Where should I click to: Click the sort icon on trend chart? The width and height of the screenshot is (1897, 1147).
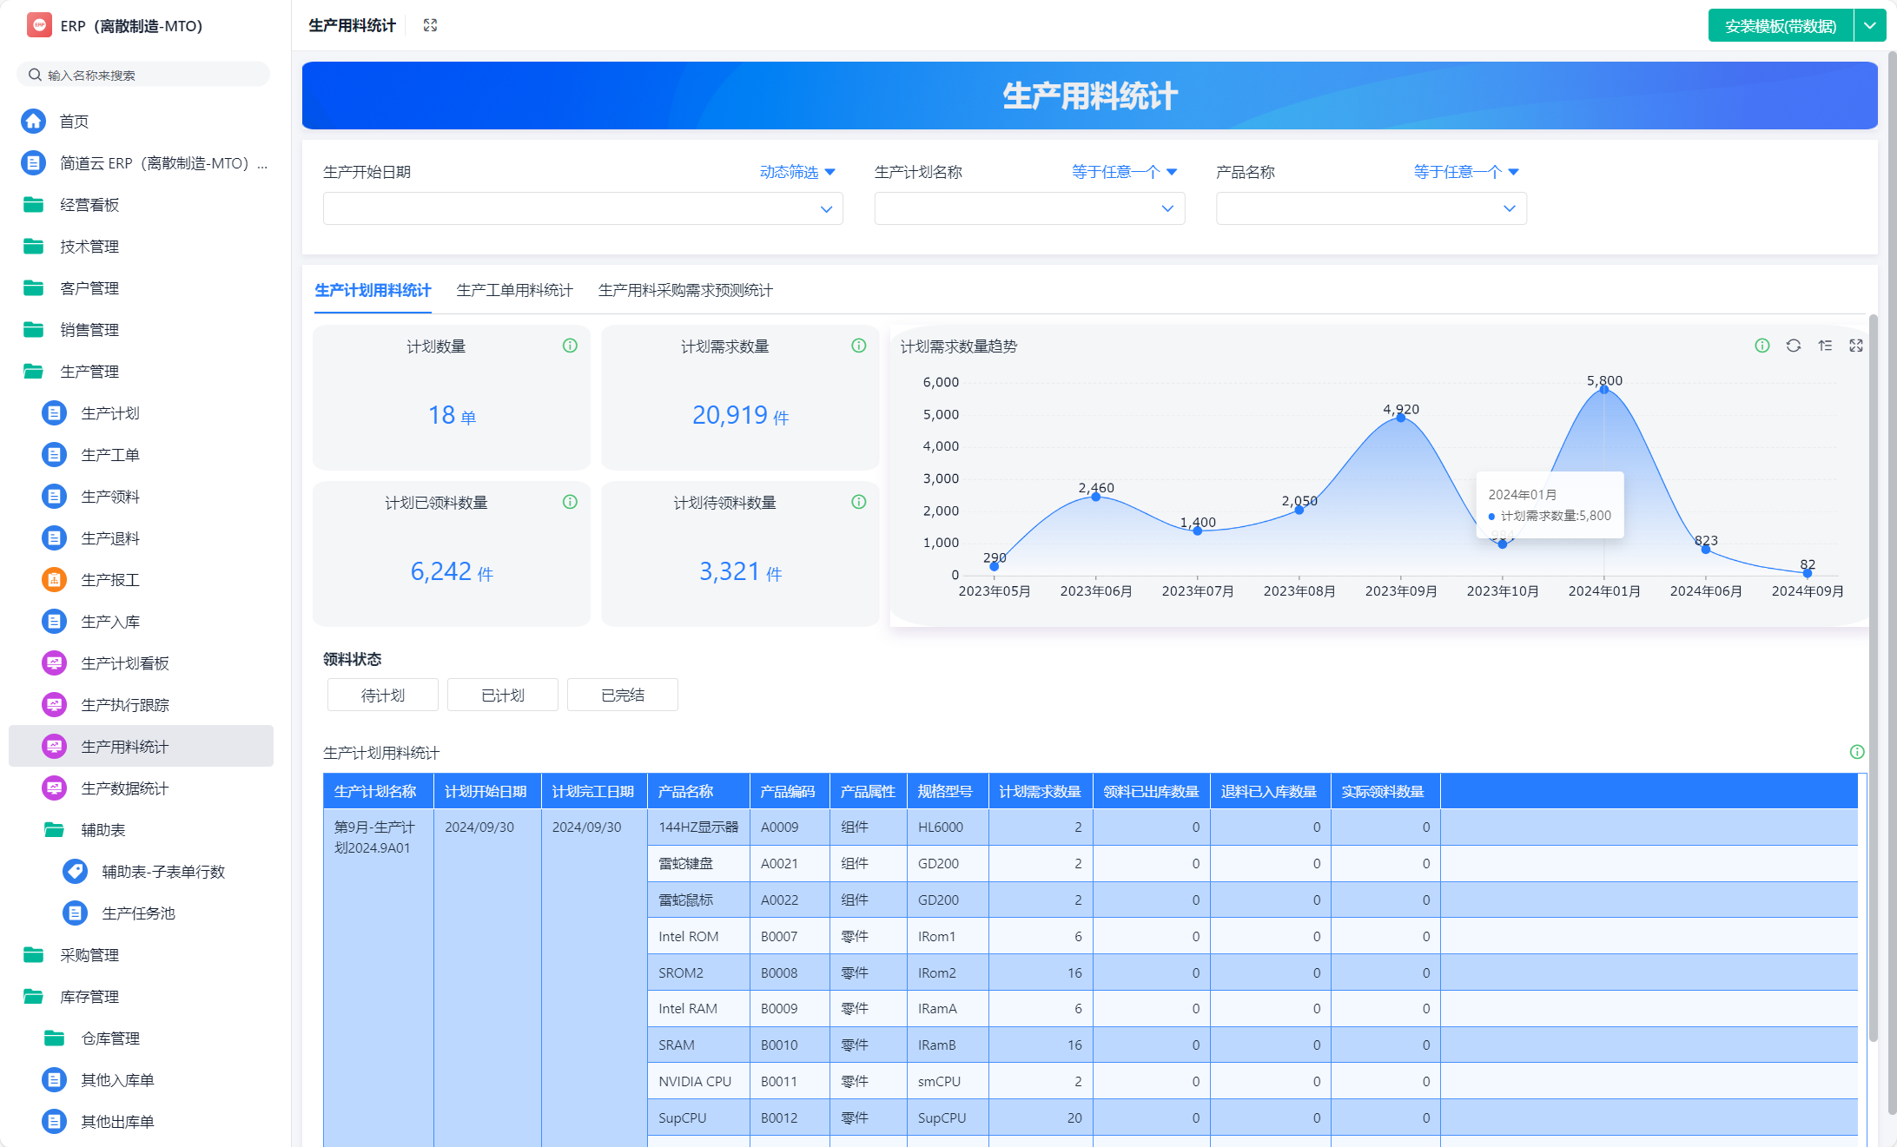[x=1825, y=346]
